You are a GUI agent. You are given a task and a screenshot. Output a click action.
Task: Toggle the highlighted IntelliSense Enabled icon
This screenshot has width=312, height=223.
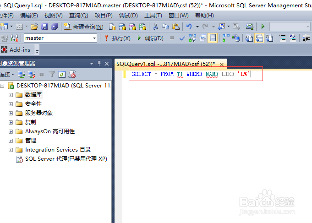213,38
